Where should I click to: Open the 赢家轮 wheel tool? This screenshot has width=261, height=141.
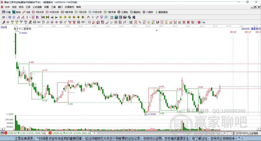click(135, 12)
